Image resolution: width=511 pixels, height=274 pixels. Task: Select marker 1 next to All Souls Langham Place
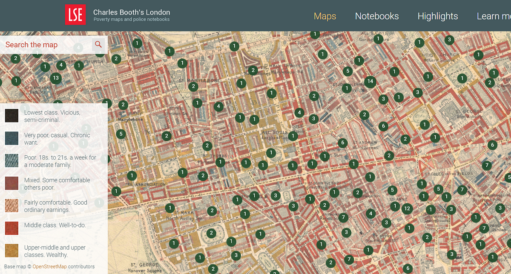293,136
